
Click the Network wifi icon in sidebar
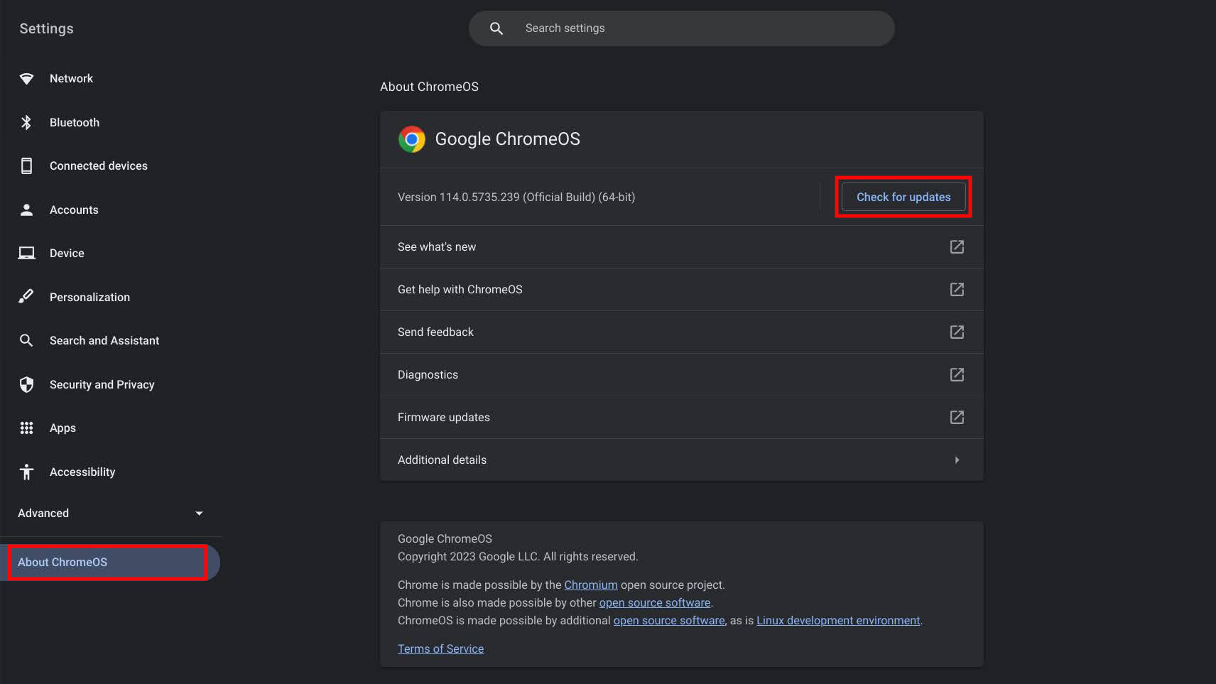26,79
